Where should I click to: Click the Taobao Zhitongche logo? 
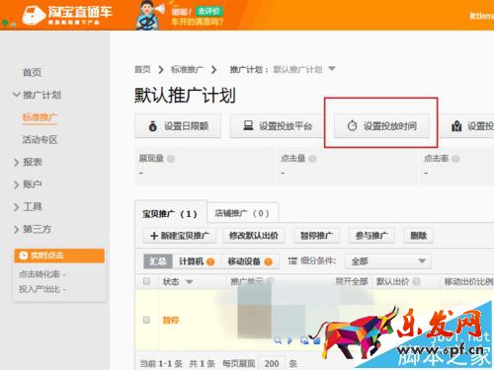tap(67, 15)
